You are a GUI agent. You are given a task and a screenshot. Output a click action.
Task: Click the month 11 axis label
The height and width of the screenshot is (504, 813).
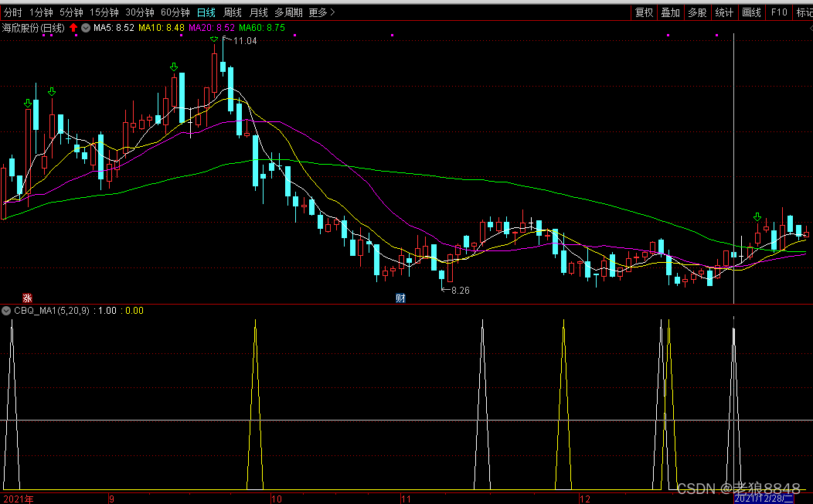(x=406, y=499)
